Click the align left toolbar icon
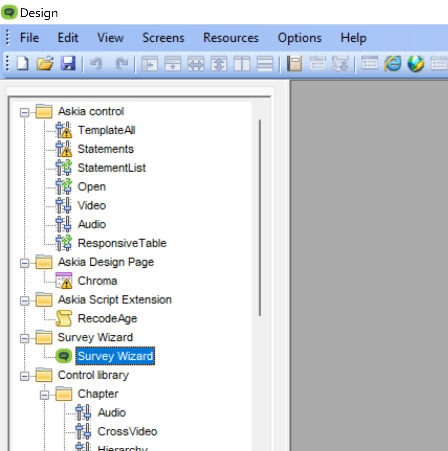Image resolution: width=448 pixels, height=451 pixels. tap(150, 64)
